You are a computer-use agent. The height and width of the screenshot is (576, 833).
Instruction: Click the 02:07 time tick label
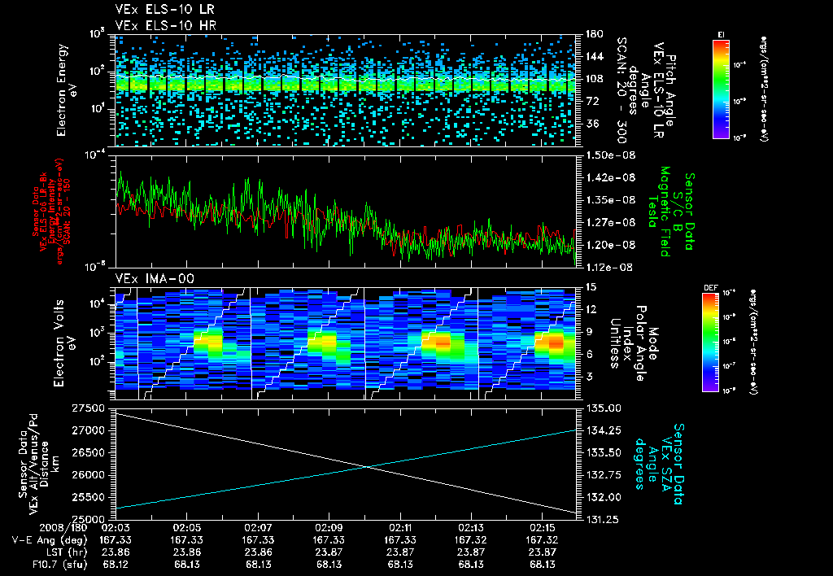(258, 528)
